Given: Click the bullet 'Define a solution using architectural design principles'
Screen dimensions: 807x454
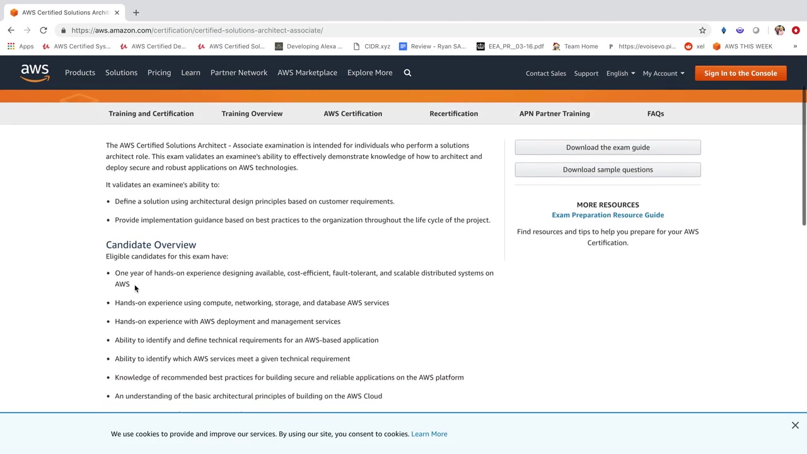Looking at the screenshot, I should (x=255, y=202).
